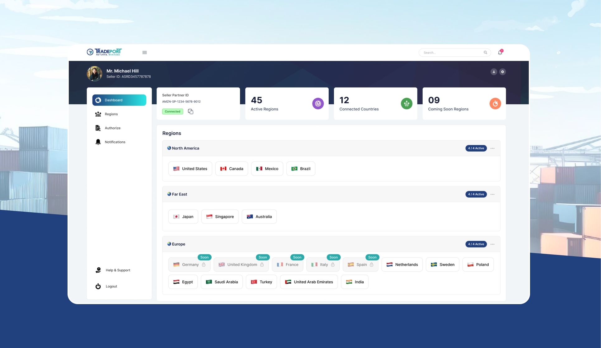The width and height of the screenshot is (601, 348).
Task: Click the copy icon beside Connected badge
Action: click(190, 111)
